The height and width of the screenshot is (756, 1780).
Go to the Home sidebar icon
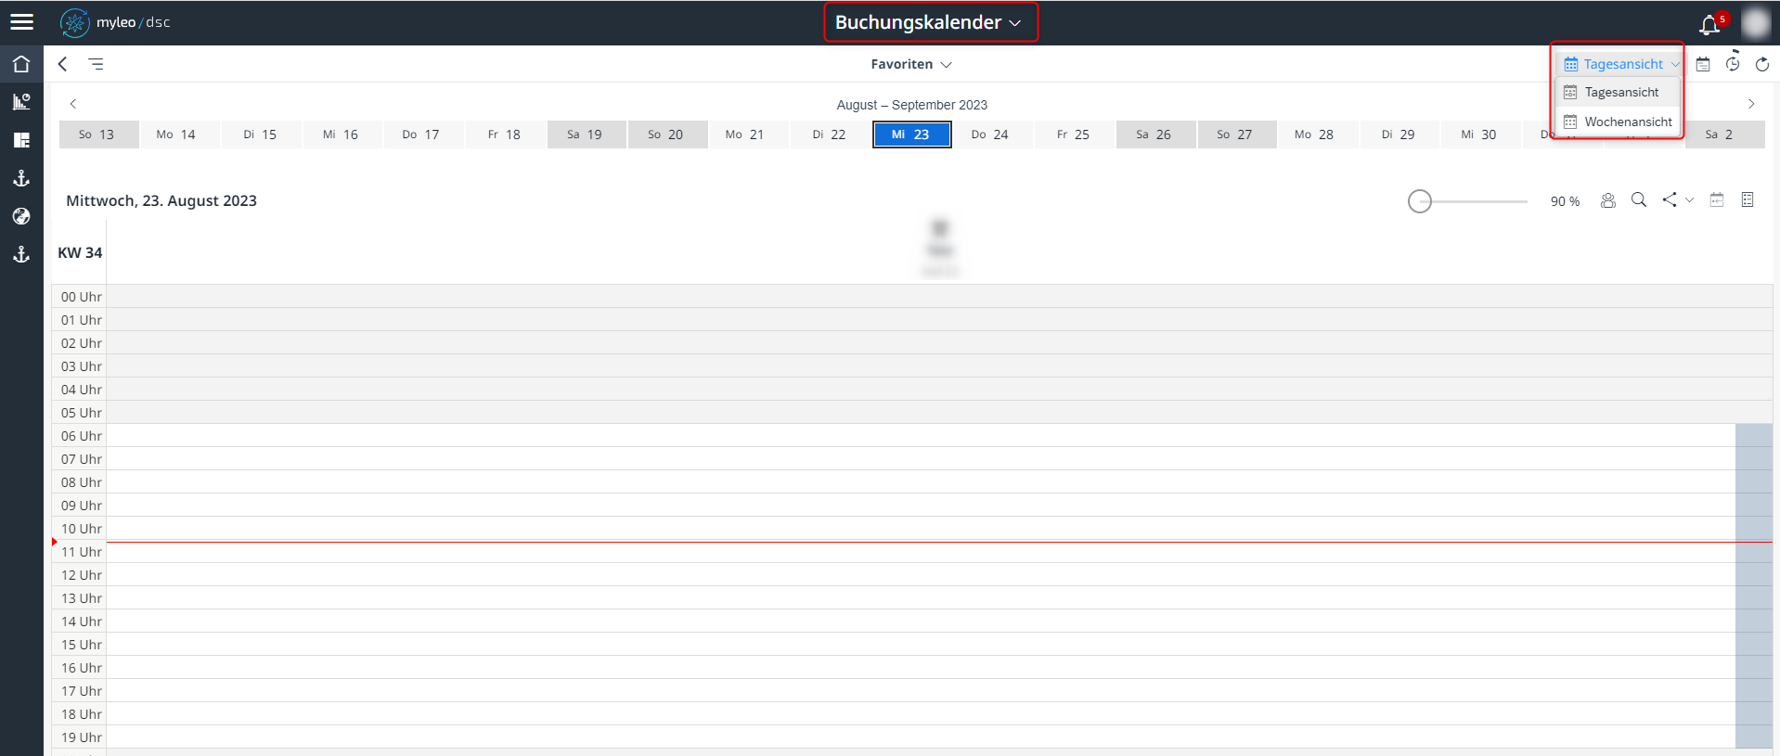pos(21,64)
